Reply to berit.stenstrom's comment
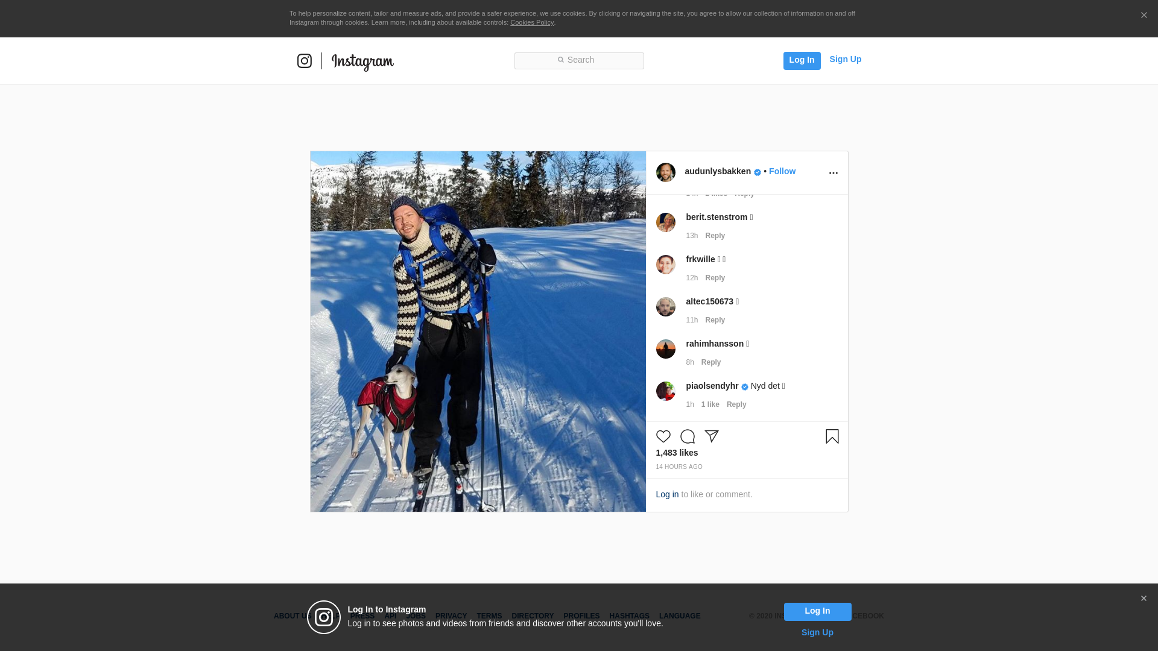 coord(715,236)
